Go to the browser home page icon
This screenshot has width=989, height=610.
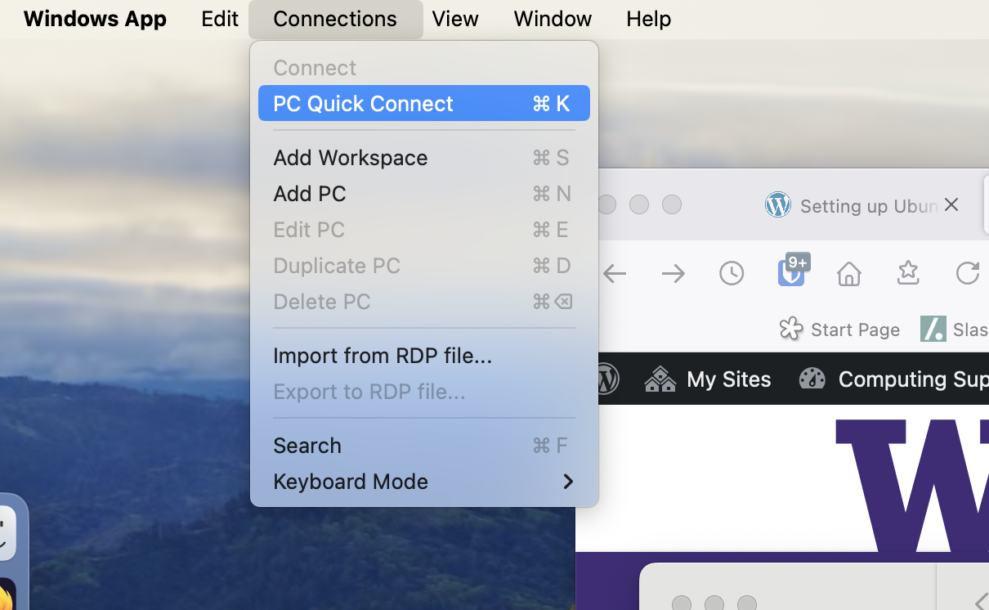click(849, 274)
